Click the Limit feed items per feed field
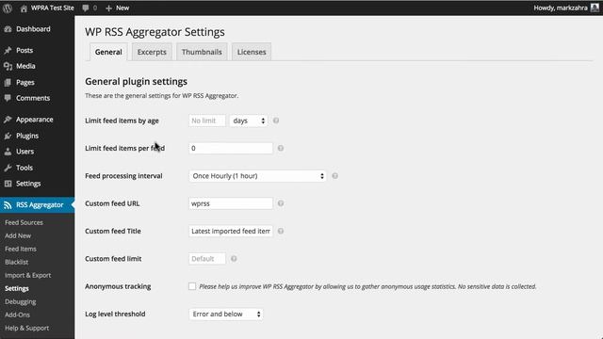Image resolution: width=603 pixels, height=339 pixels. coord(230,149)
